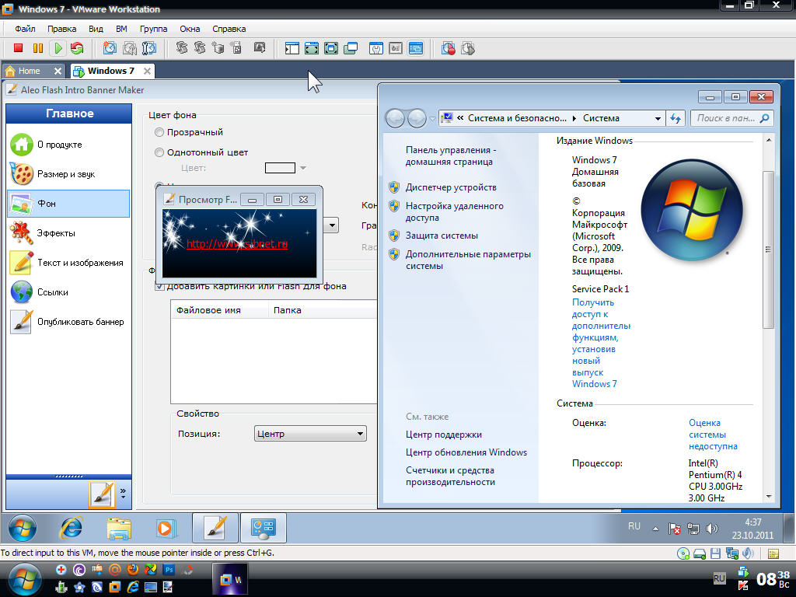
Task: Open Text and images pencil section
Action: click(68, 263)
